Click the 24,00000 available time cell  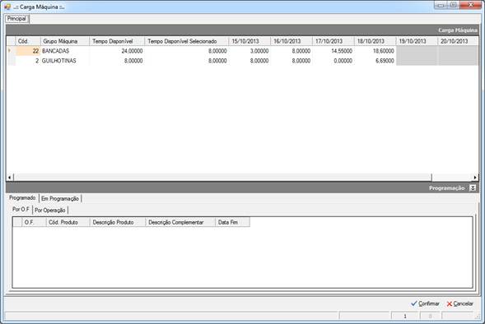click(117, 51)
